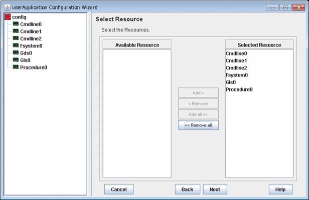This screenshot has width=309, height=200.
Task: Click the config root node icon
Action: click(x=8, y=17)
